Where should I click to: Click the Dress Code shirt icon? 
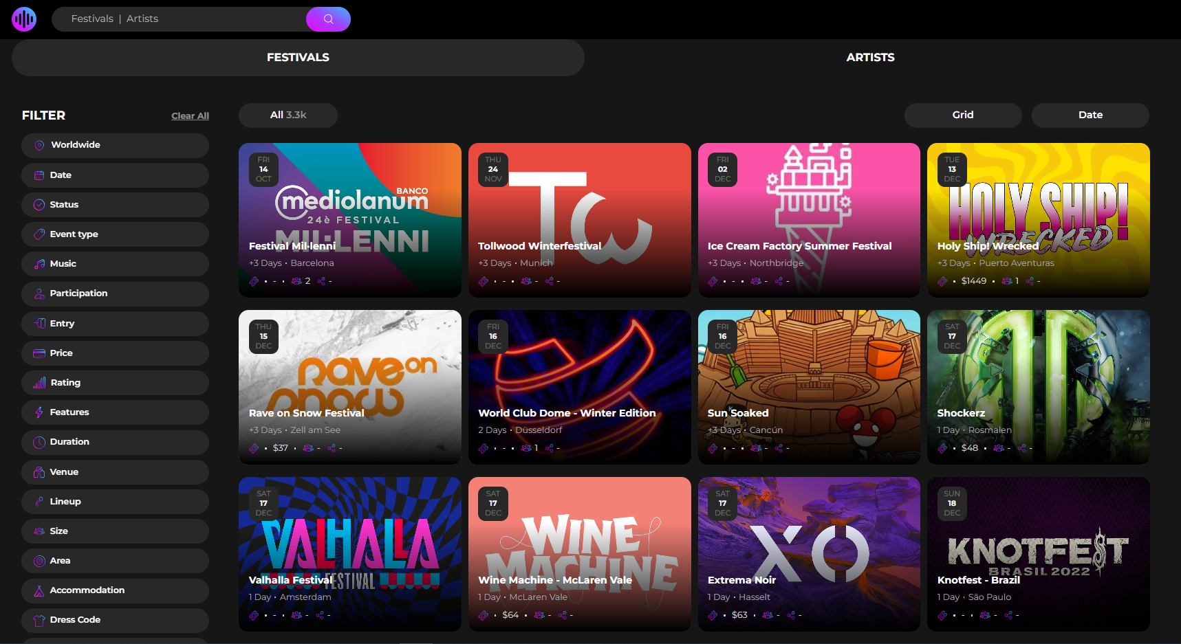(39, 620)
